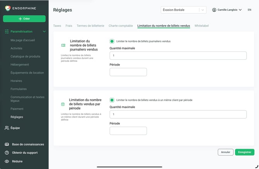259x169 pixels.
Task: Click the calendar icon beside period limitation
Action: click(x=63, y=104)
